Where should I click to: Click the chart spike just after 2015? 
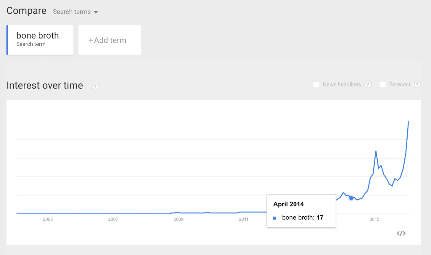[x=376, y=151]
